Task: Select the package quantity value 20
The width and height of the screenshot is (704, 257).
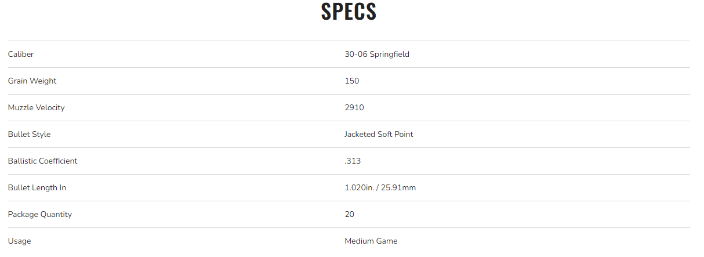Action: pos(350,214)
